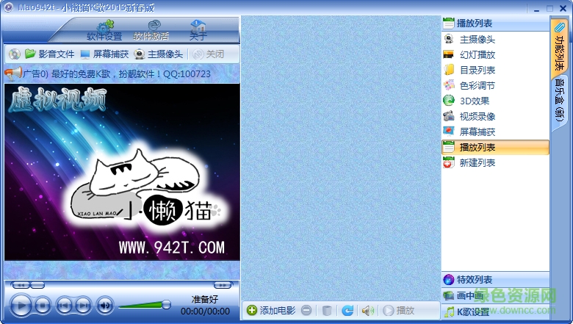Image resolution: width=573 pixels, height=324 pixels.
Task: Switch to the 功能列表 vertical tab
Action: coord(559,47)
